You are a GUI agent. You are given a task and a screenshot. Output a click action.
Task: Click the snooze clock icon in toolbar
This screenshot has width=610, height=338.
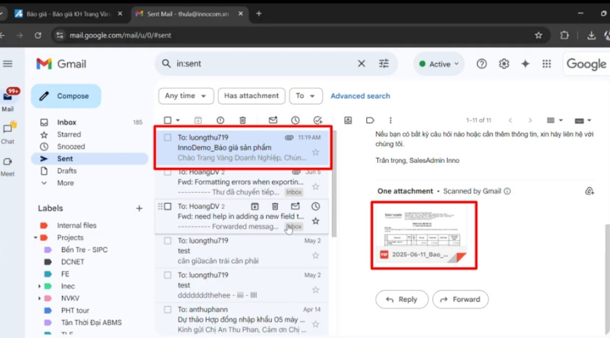tap(295, 120)
